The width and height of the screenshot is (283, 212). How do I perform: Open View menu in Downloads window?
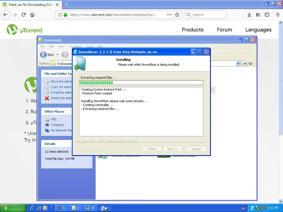tap(61, 46)
